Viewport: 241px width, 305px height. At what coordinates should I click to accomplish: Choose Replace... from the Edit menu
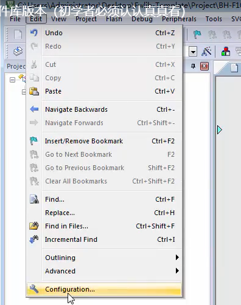pos(104,213)
